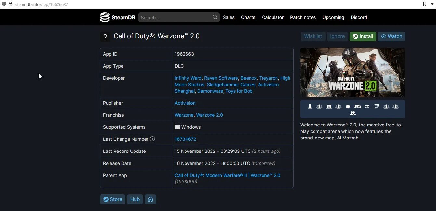Click the browser address bar URL
436x211 pixels.
[x=41, y=4]
